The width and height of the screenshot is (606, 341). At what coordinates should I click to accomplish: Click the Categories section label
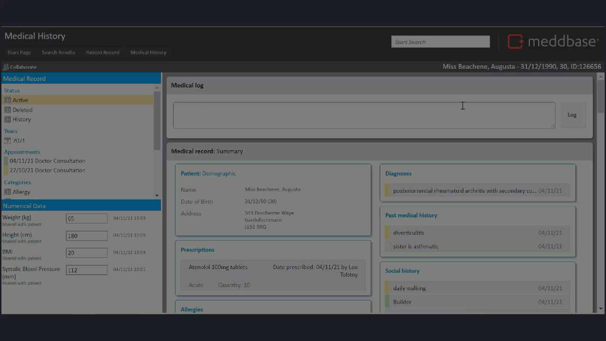[x=18, y=182]
